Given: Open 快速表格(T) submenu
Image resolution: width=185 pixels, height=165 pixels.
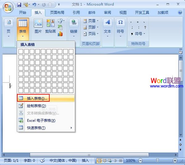Looking at the screenshot, I should click(46, 128).
